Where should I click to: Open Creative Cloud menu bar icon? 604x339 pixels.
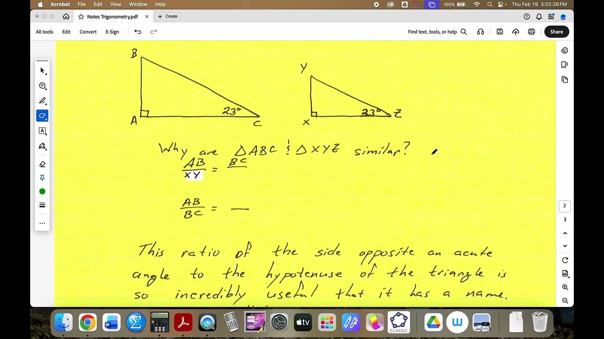click(391, 4)
